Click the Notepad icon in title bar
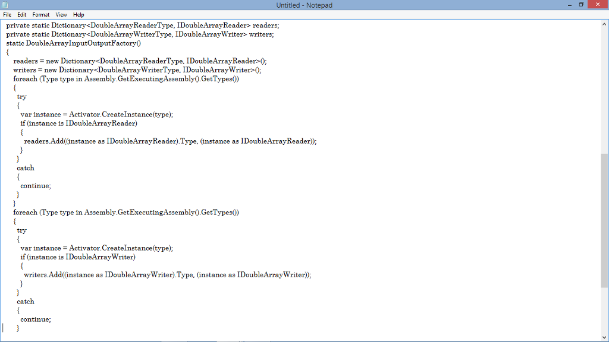The height and width of the screenshot is (342, 609). pyautogui.click(x=5, y=5)
